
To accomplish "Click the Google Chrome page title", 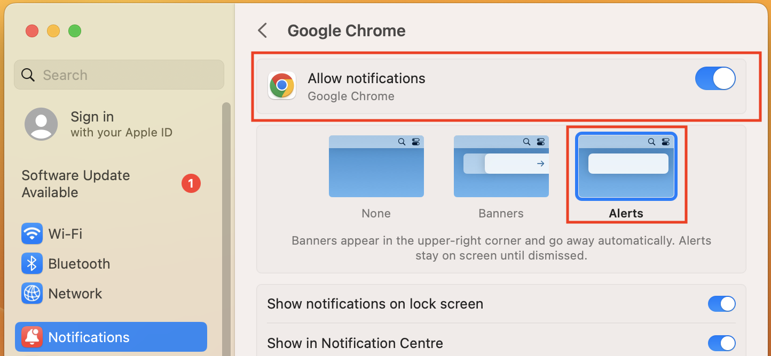I will tap(347, 30).
